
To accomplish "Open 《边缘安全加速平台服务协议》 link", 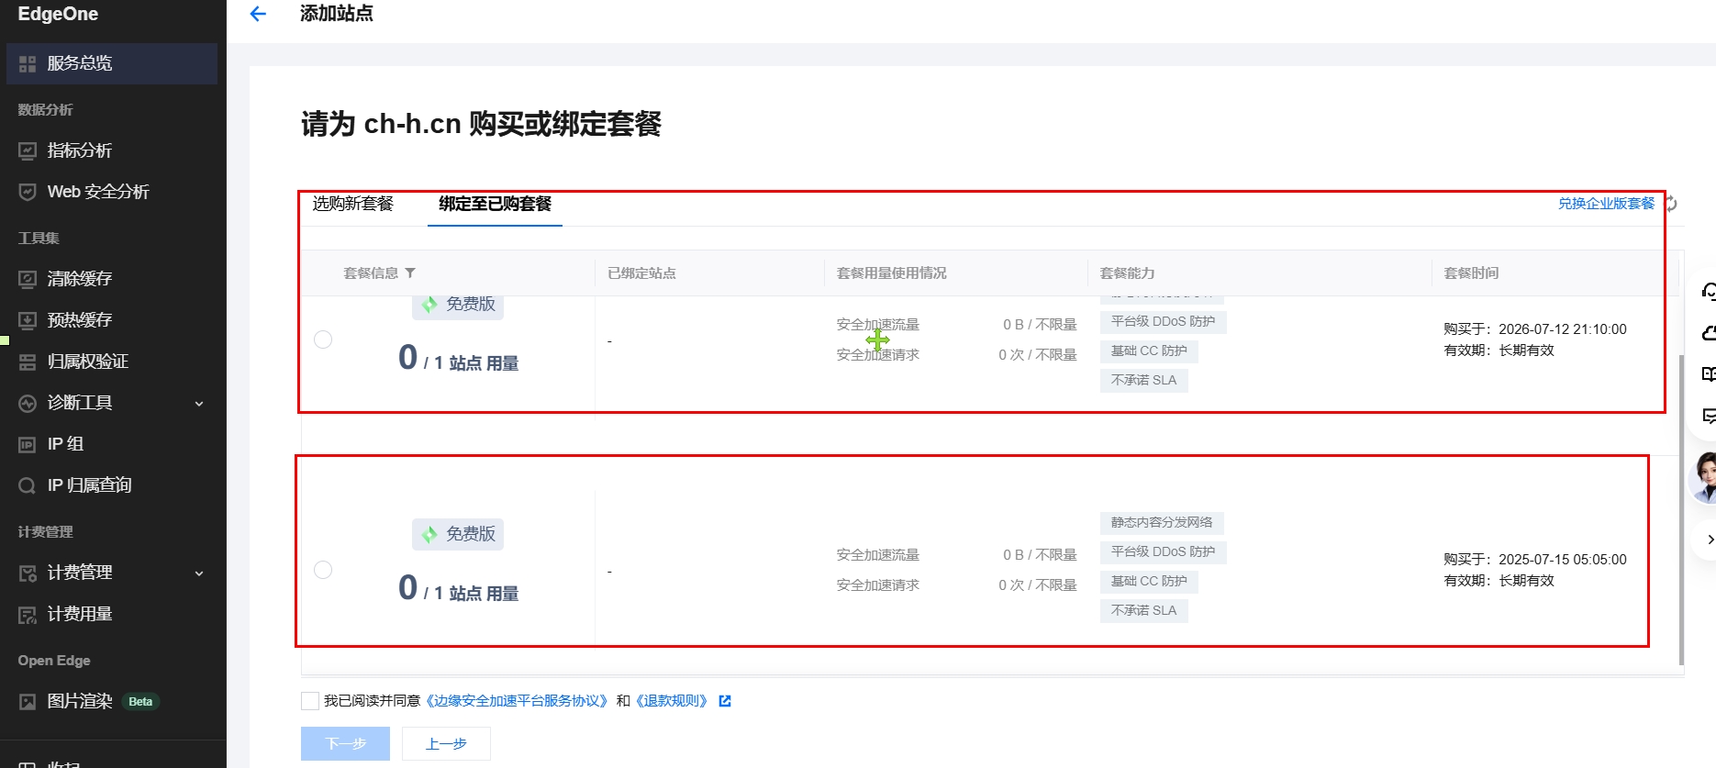I will coord(517,701).
